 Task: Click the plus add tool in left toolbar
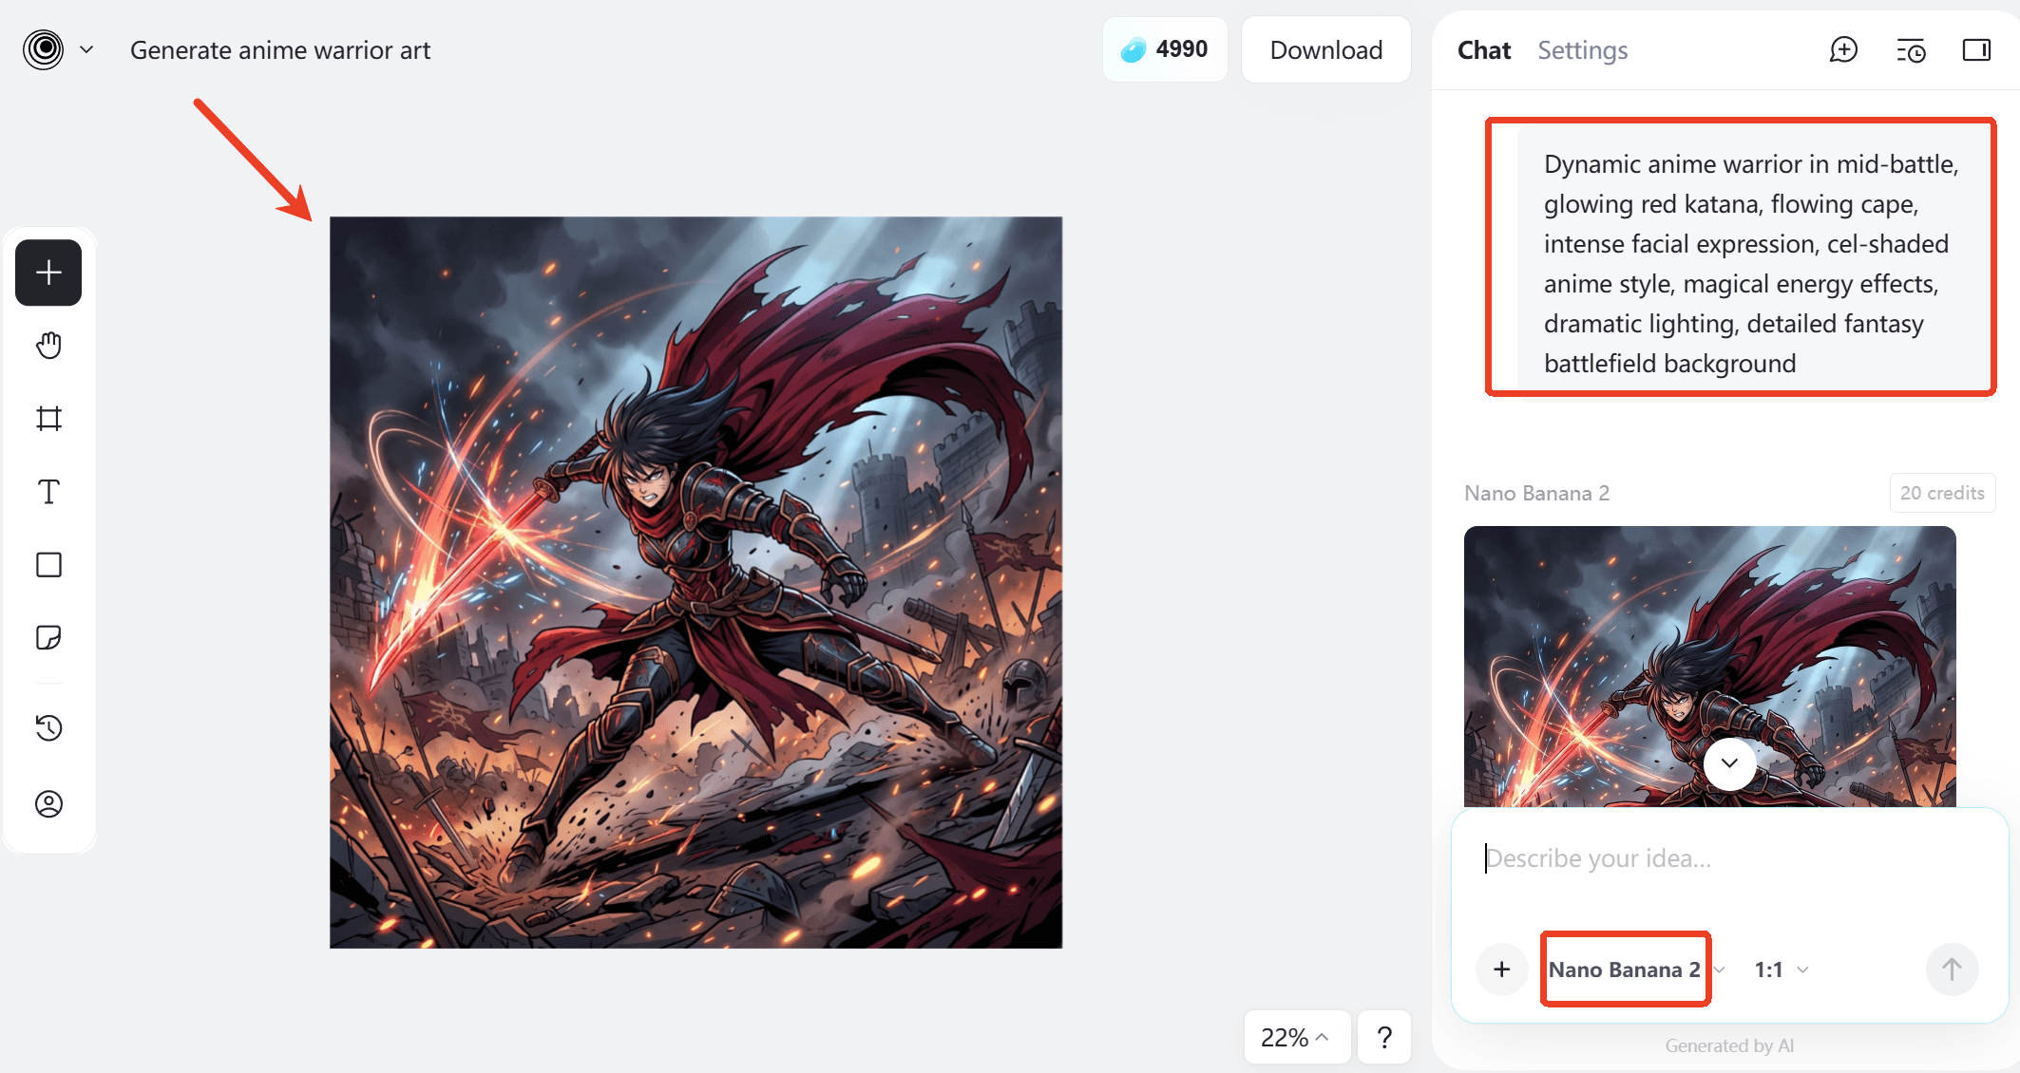click(48, 273)
